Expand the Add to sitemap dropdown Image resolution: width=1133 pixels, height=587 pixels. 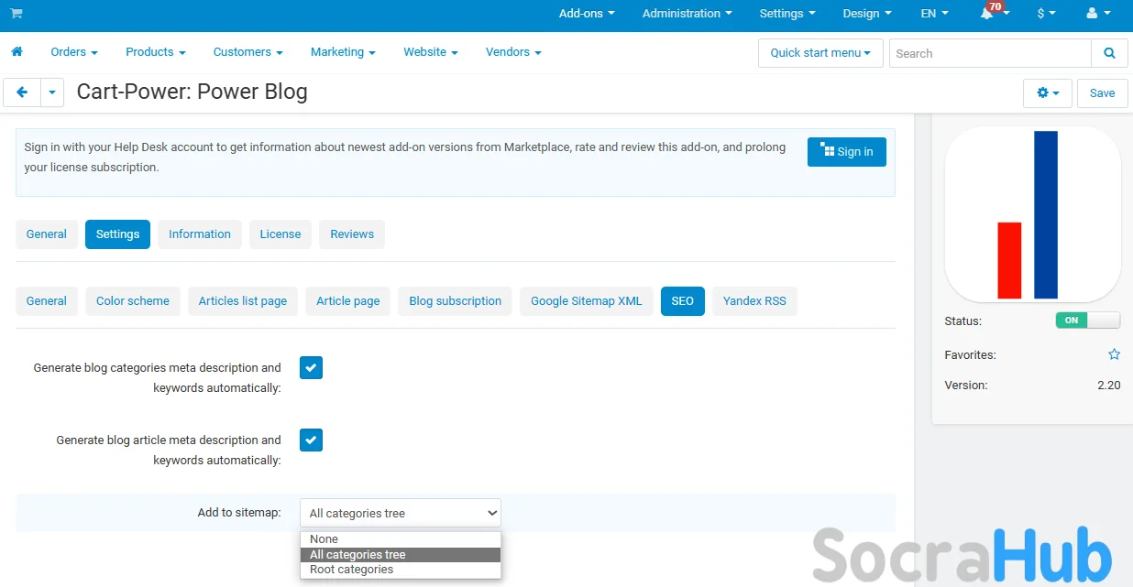[x=400, y=513]
